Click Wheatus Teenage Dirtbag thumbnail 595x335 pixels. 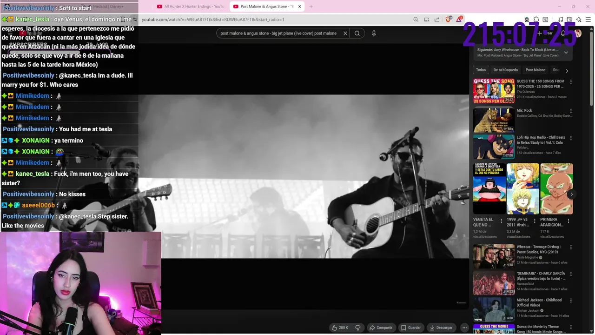494,256
